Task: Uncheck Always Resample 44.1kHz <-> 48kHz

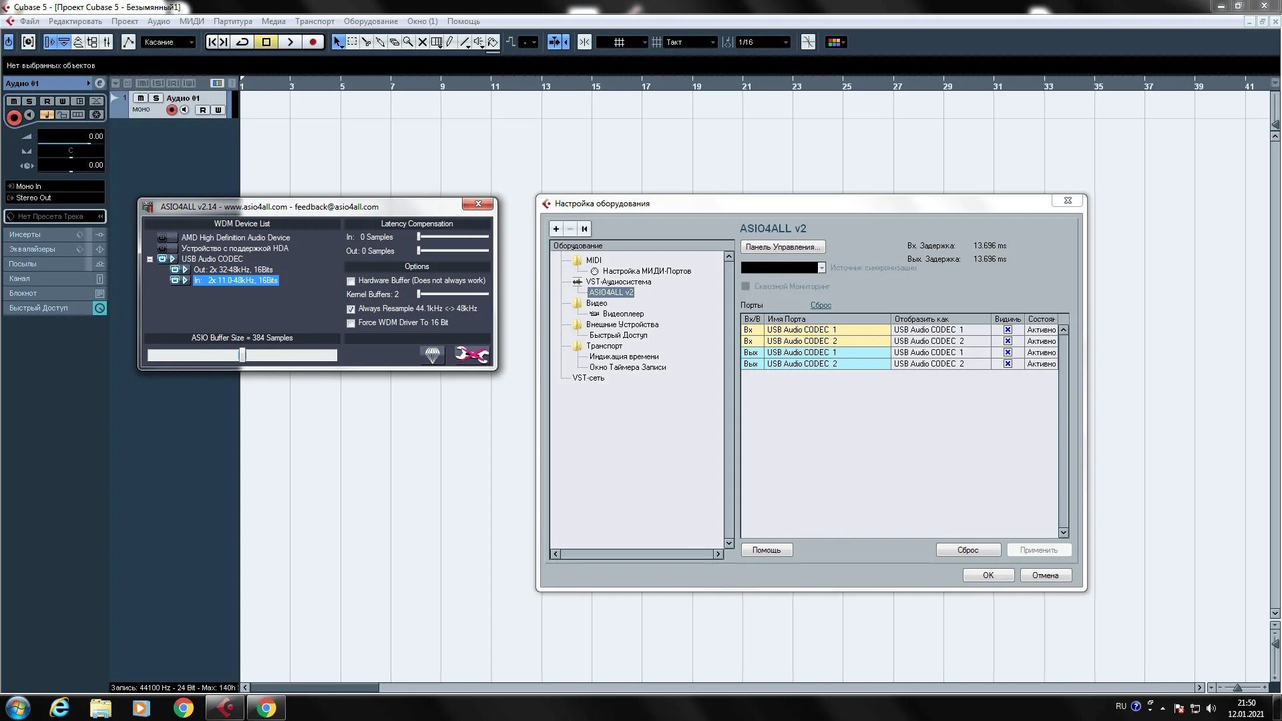Action: click(351, 309)
